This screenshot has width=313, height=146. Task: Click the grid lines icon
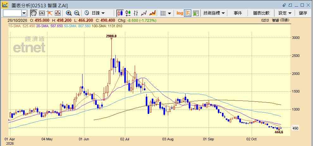pos(163,13)
